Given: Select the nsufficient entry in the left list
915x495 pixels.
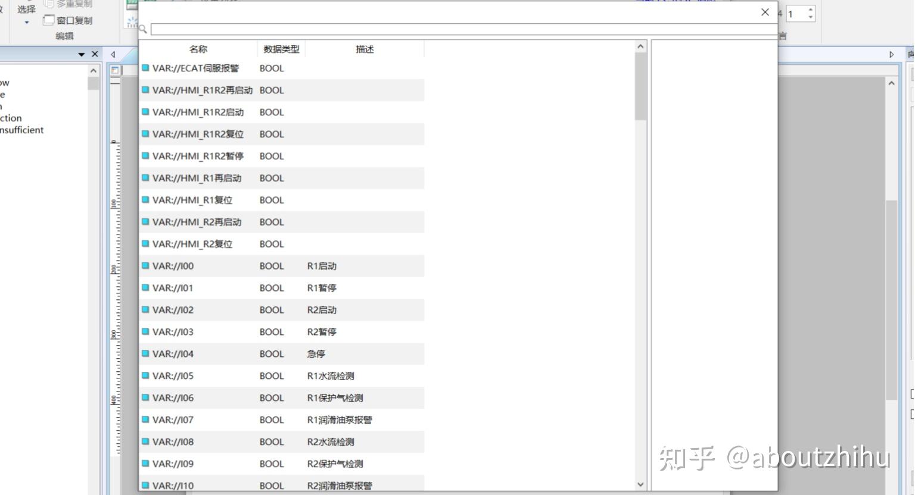Looking at the screenshot, I should [x=22, y=130].
